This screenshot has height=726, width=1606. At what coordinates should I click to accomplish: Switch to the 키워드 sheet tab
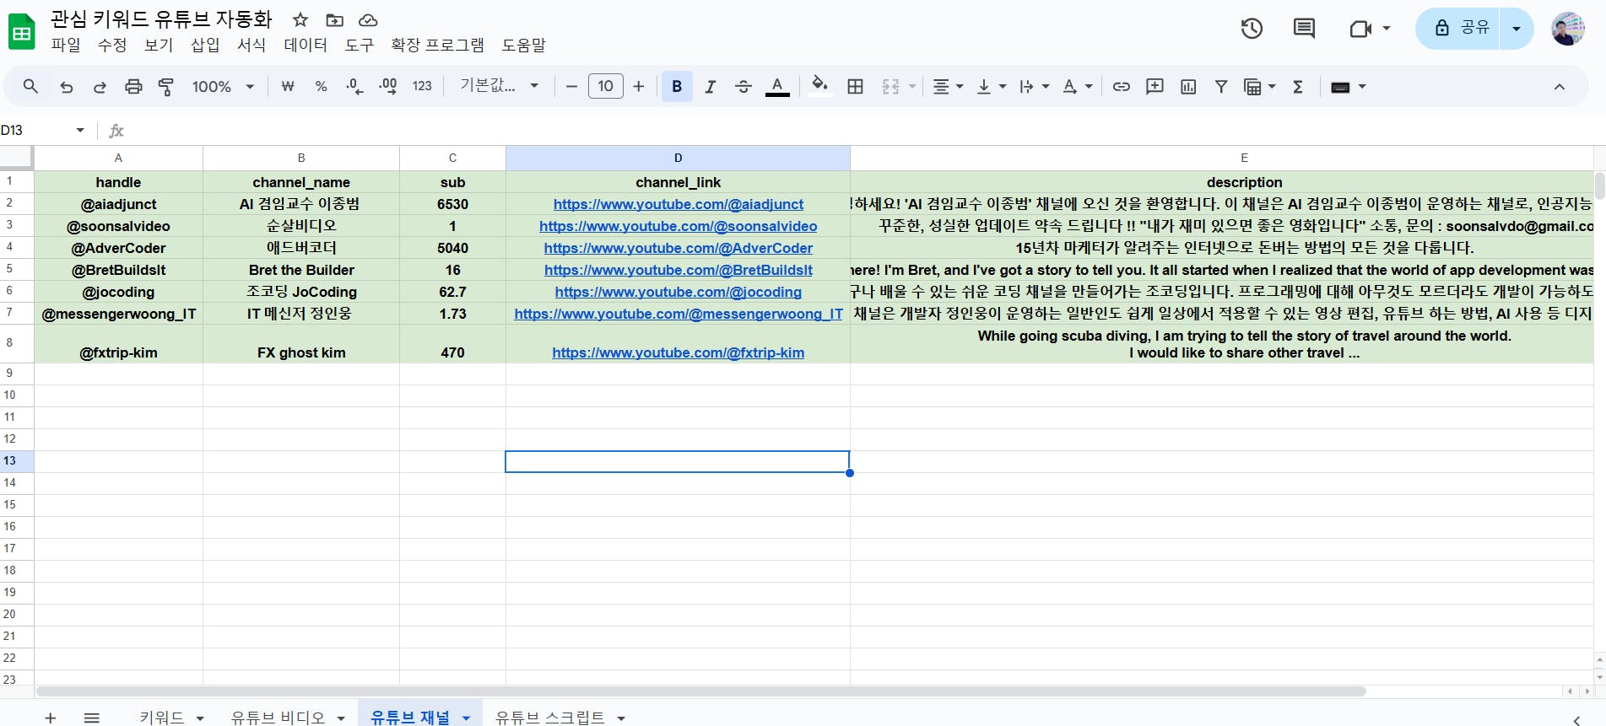tap(162, 718)
